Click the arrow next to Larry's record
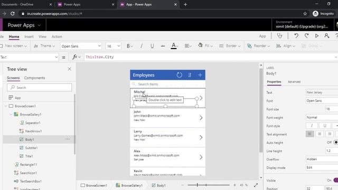 201,137
